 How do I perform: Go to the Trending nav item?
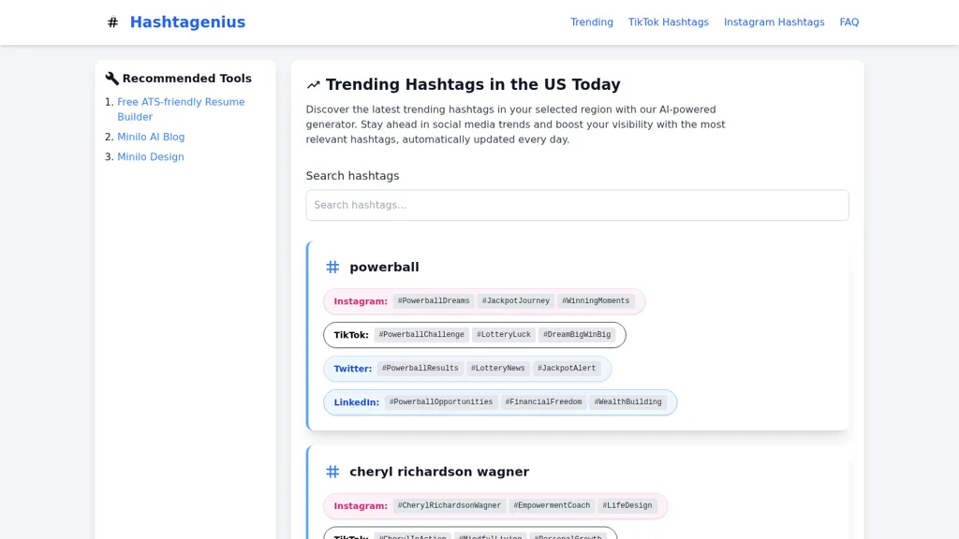592,22
